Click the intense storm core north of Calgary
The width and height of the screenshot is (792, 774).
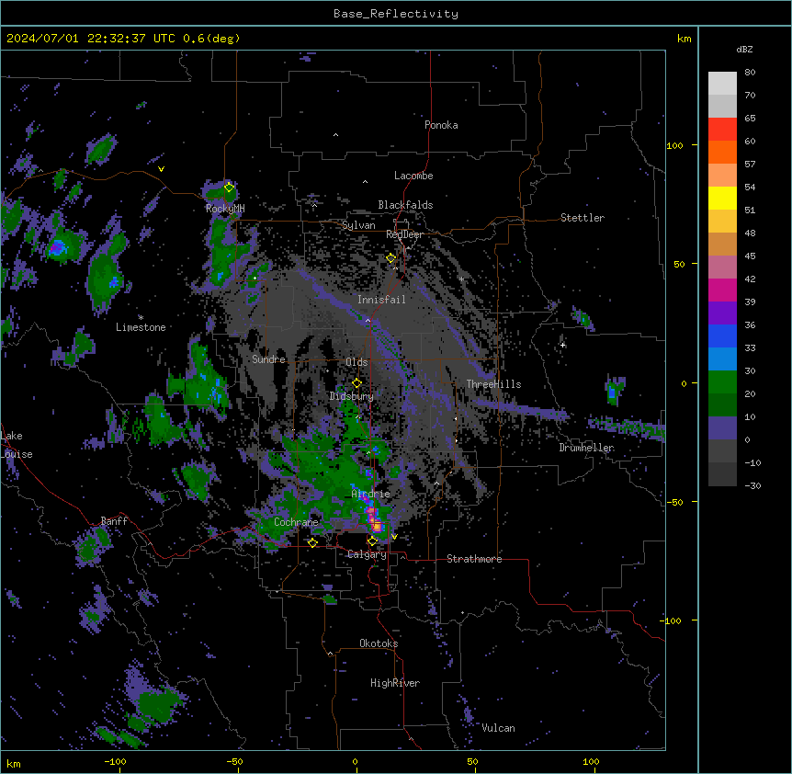point(376,524)
